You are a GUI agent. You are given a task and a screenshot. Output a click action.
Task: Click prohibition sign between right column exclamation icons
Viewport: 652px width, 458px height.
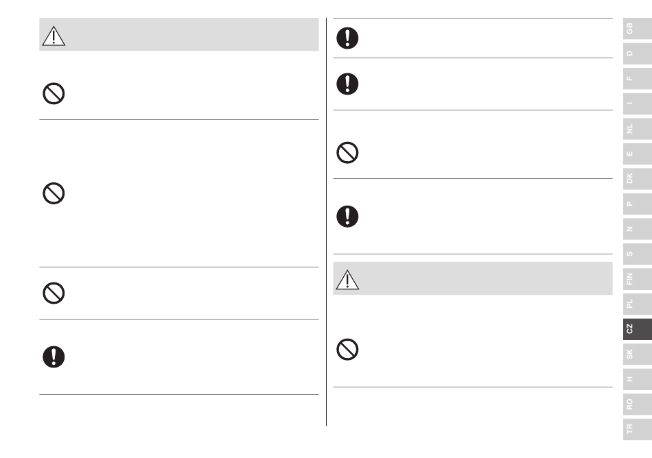coord(347,153)
